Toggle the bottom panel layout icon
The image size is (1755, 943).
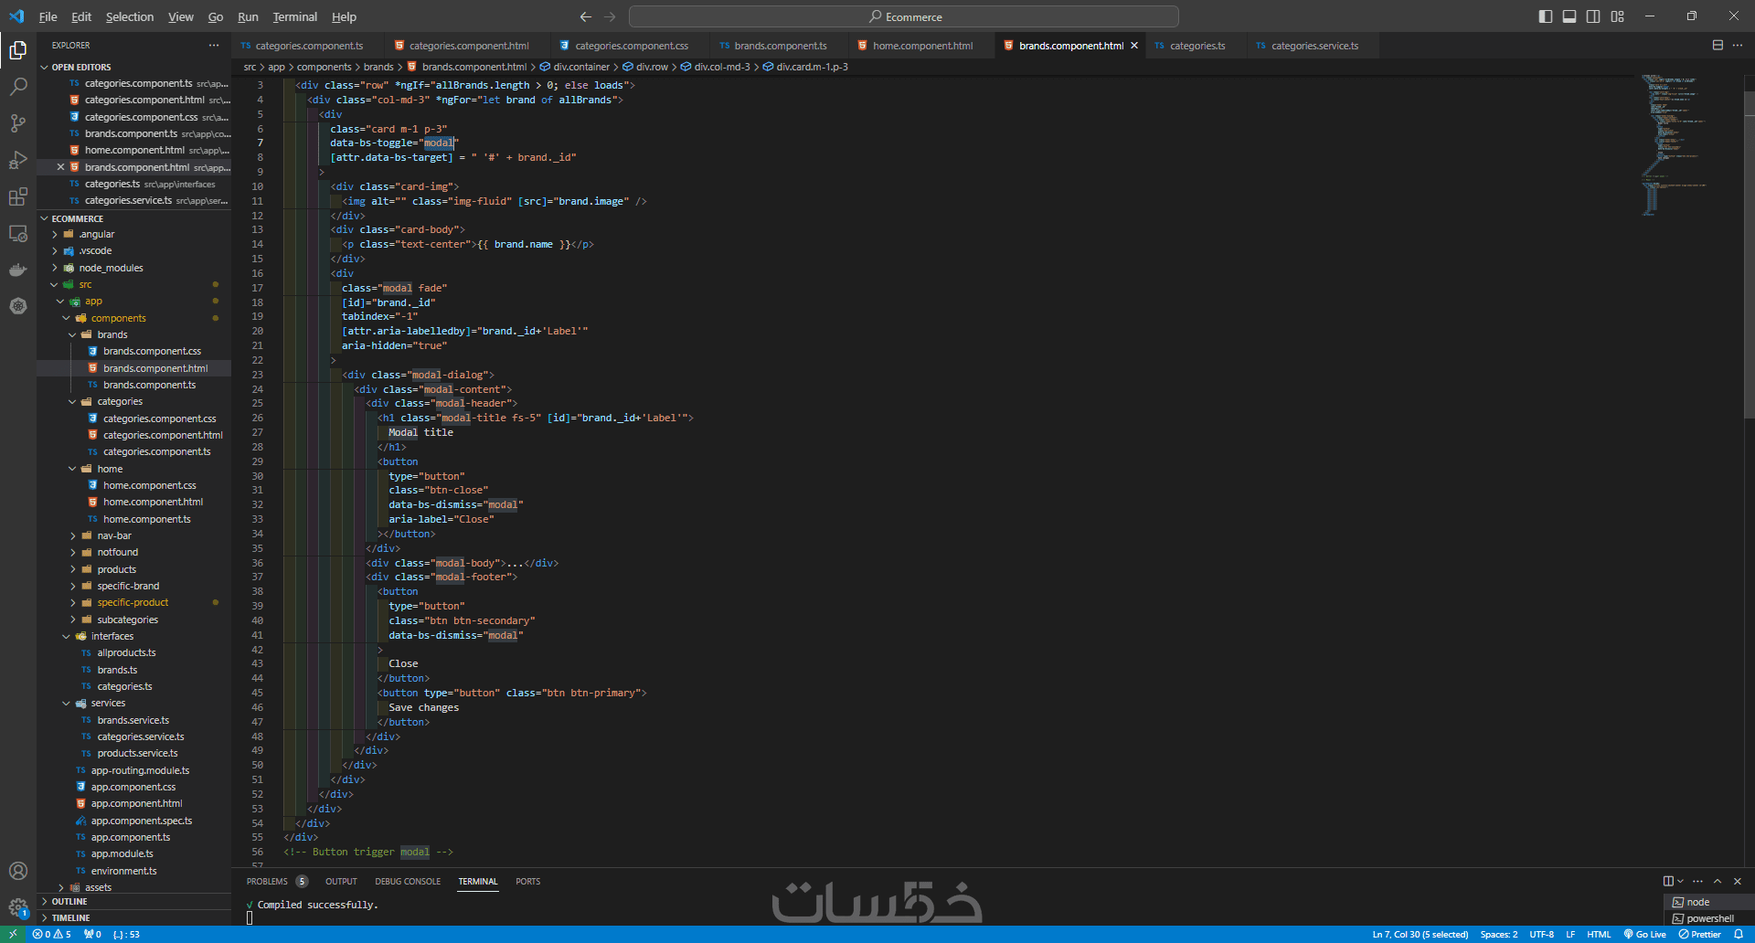click(x=1569, y=16)
